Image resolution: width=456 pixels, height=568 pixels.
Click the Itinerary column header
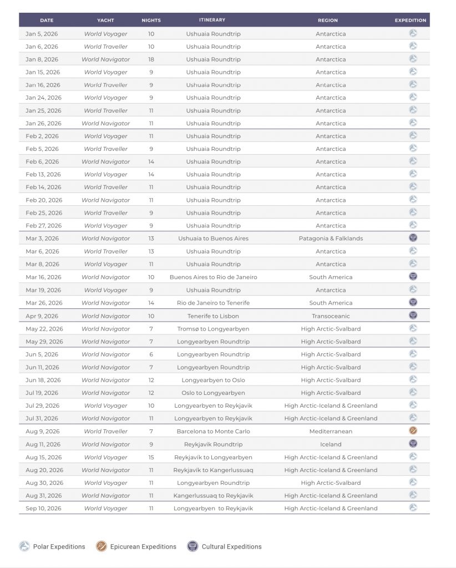(x=212, y=20)
